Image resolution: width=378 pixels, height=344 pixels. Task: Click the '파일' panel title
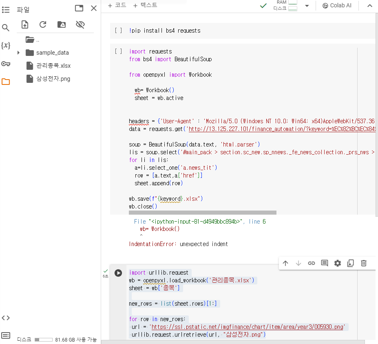click(23, 10)
